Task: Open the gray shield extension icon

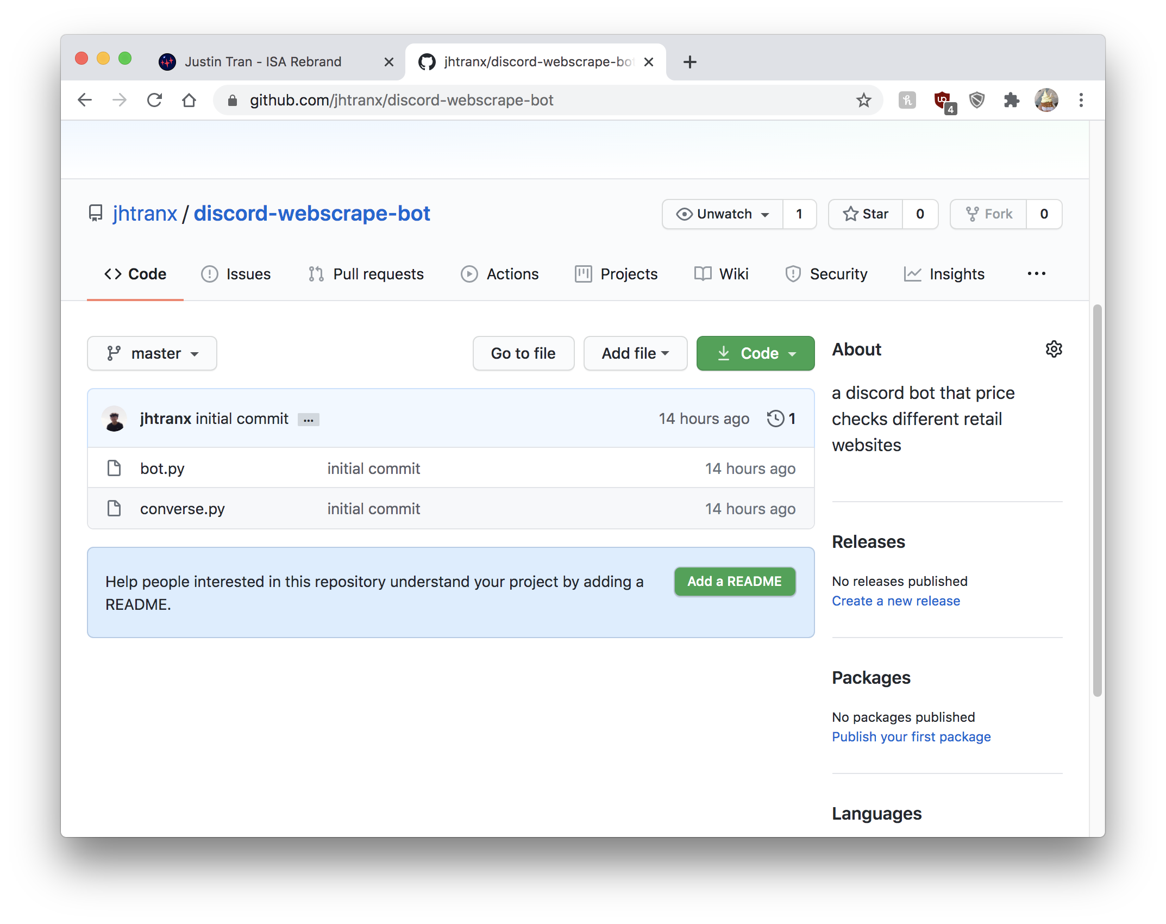Action: [977, 100]
